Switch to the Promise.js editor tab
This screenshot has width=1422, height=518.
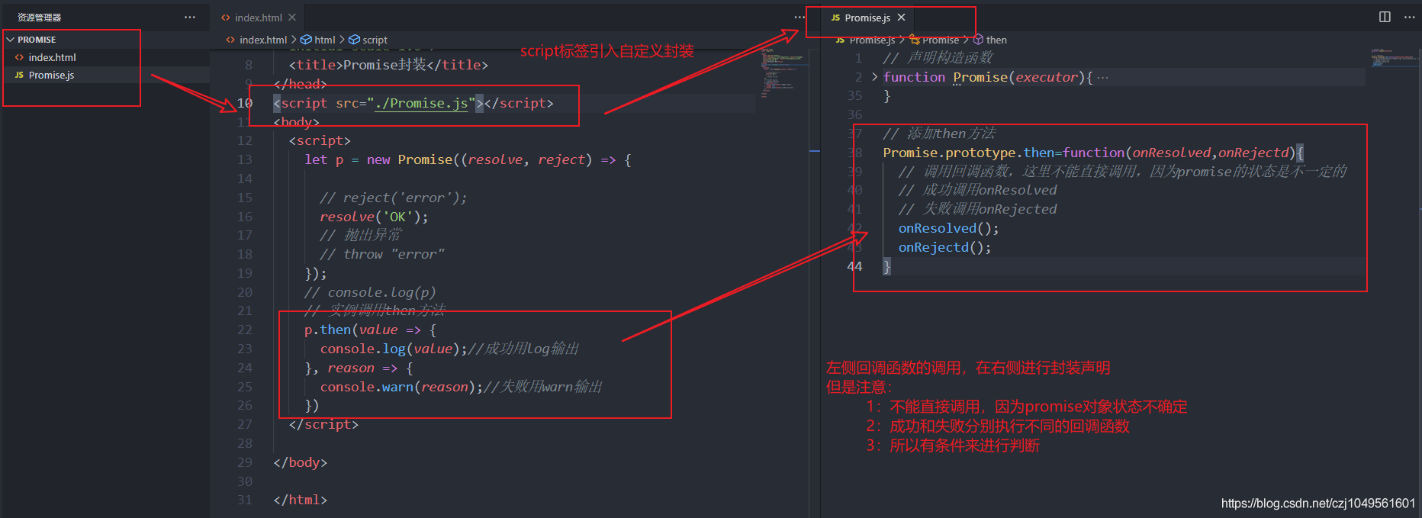(x=867, y=18)
